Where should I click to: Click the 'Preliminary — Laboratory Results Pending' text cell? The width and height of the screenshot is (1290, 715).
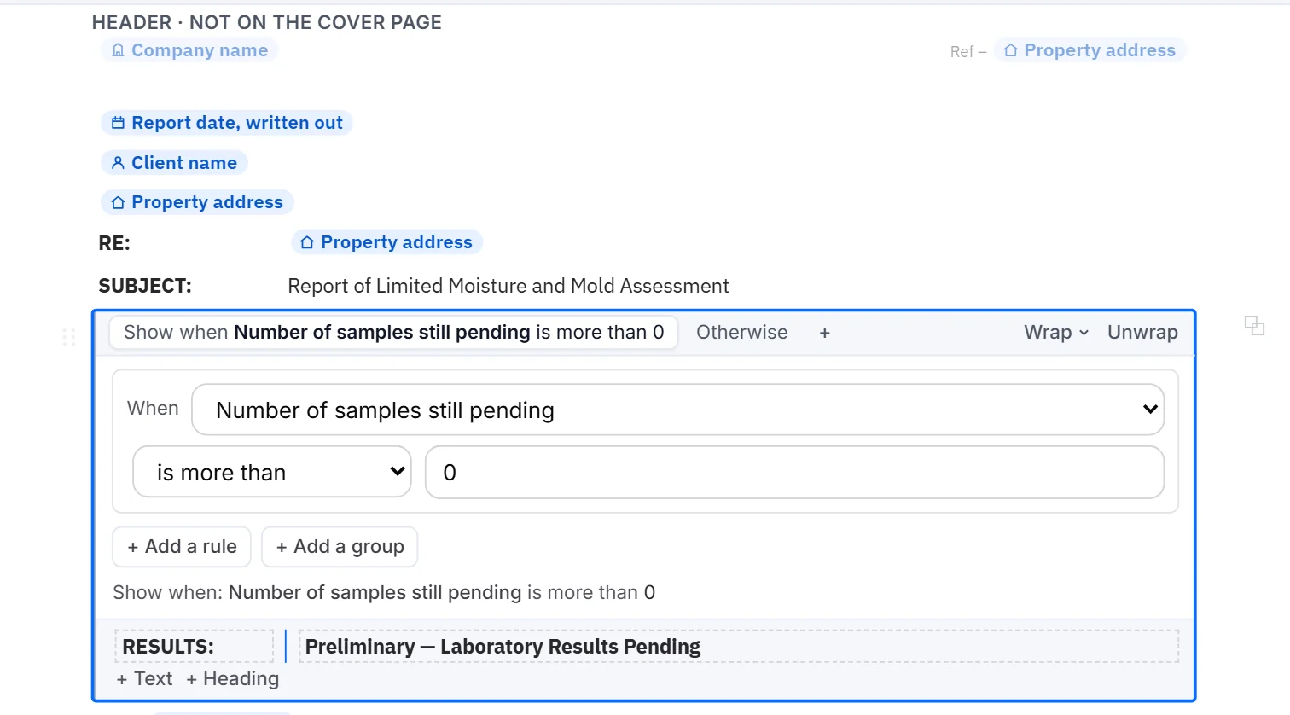(739, 647)
